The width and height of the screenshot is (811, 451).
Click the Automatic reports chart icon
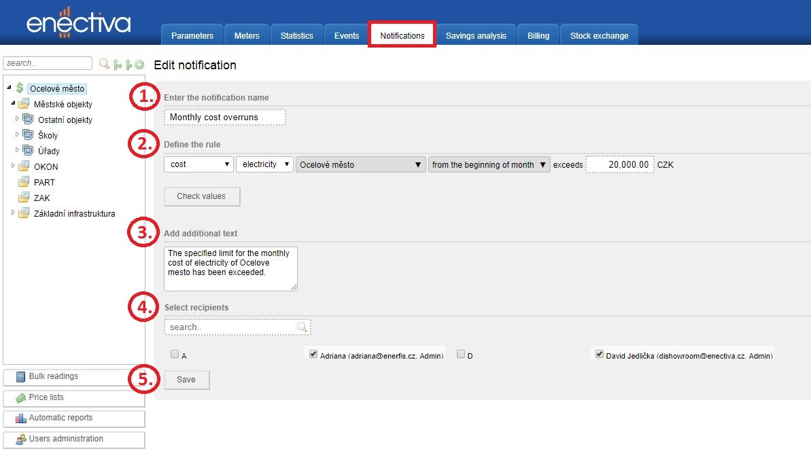(x=20, y=418)
